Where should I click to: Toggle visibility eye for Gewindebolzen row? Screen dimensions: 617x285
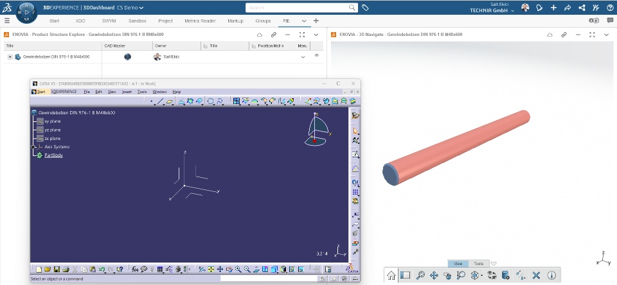tap(316, 55)
